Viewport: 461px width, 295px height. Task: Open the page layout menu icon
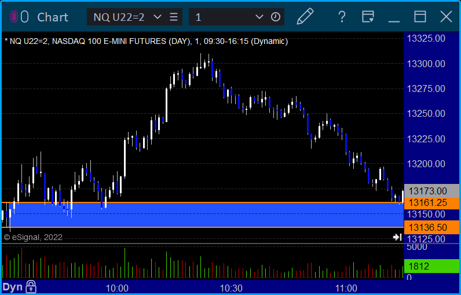368,17
